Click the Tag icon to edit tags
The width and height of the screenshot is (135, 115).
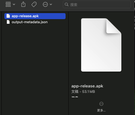[x=34, y=4]
